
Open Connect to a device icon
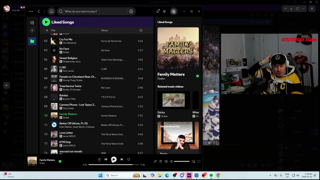click(166, 161)
